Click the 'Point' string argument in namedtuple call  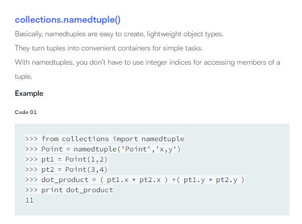tap(136, 149)
